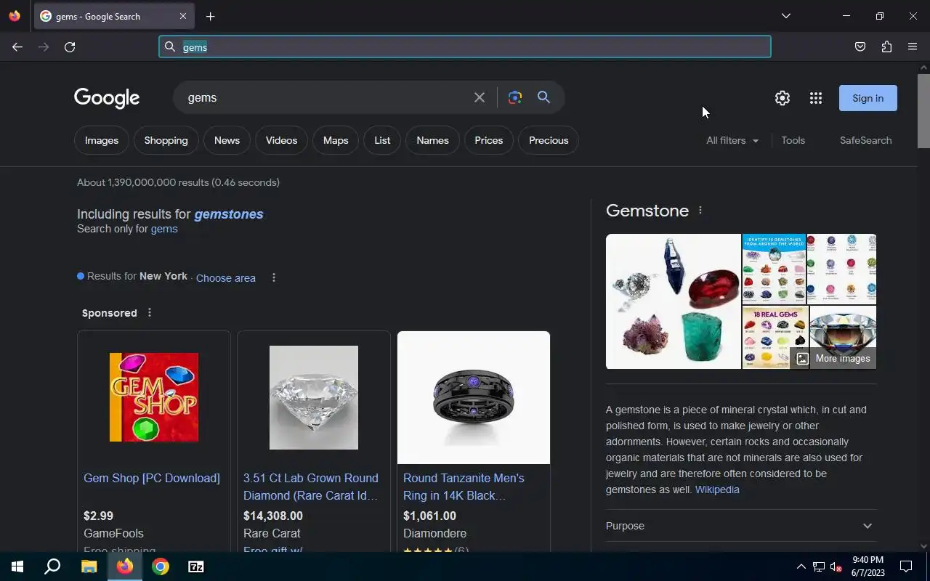Open the large gemstones photo
This screenshot has width=930, height=581.
tap(674, 301)
